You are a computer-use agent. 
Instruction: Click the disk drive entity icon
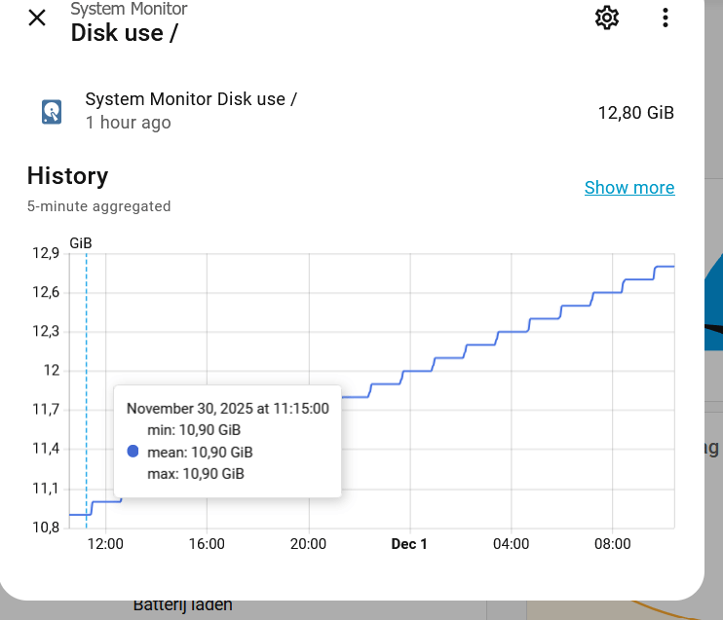[52, 111]
